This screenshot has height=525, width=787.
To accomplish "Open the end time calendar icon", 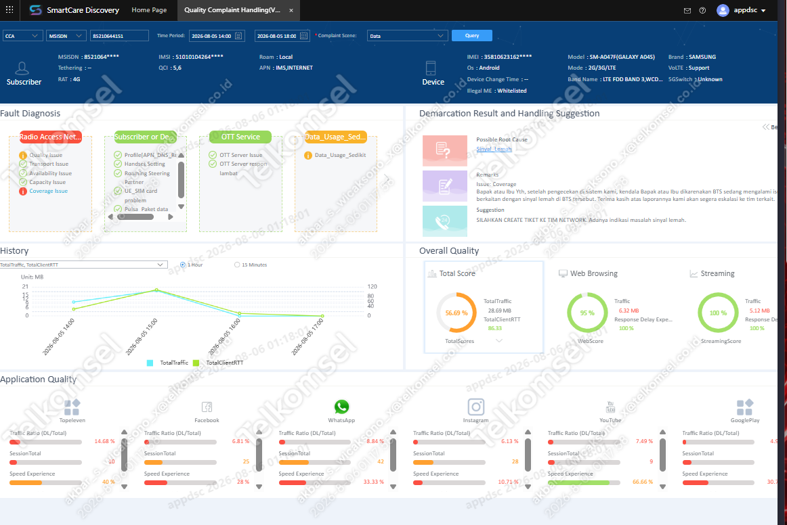I will click(303, 36).
